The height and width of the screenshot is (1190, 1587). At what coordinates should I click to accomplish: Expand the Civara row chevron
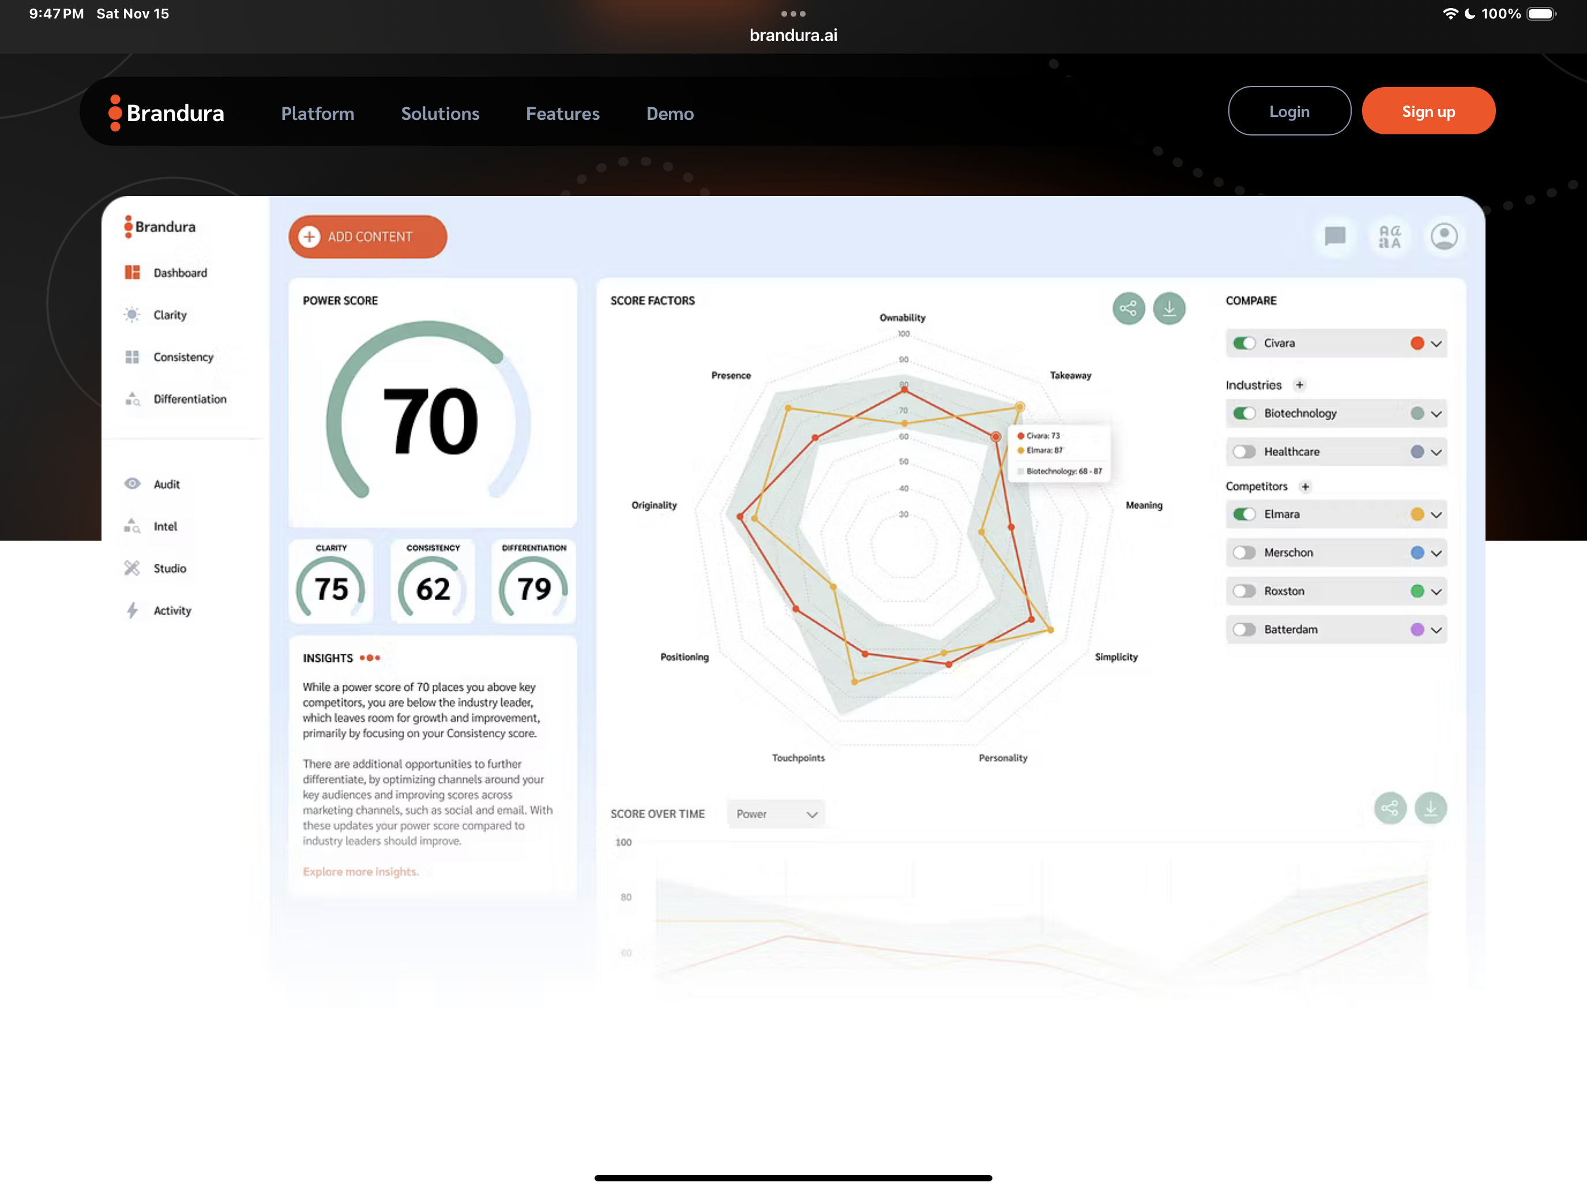point(1436,344)
